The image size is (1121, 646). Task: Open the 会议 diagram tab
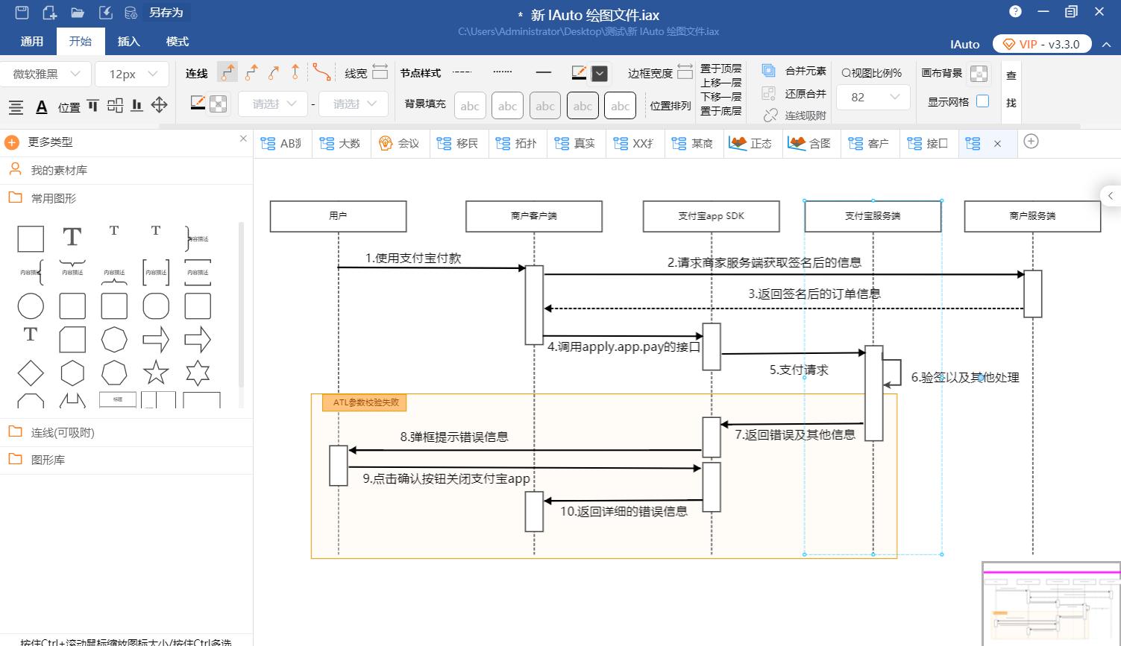coord(401,143)
